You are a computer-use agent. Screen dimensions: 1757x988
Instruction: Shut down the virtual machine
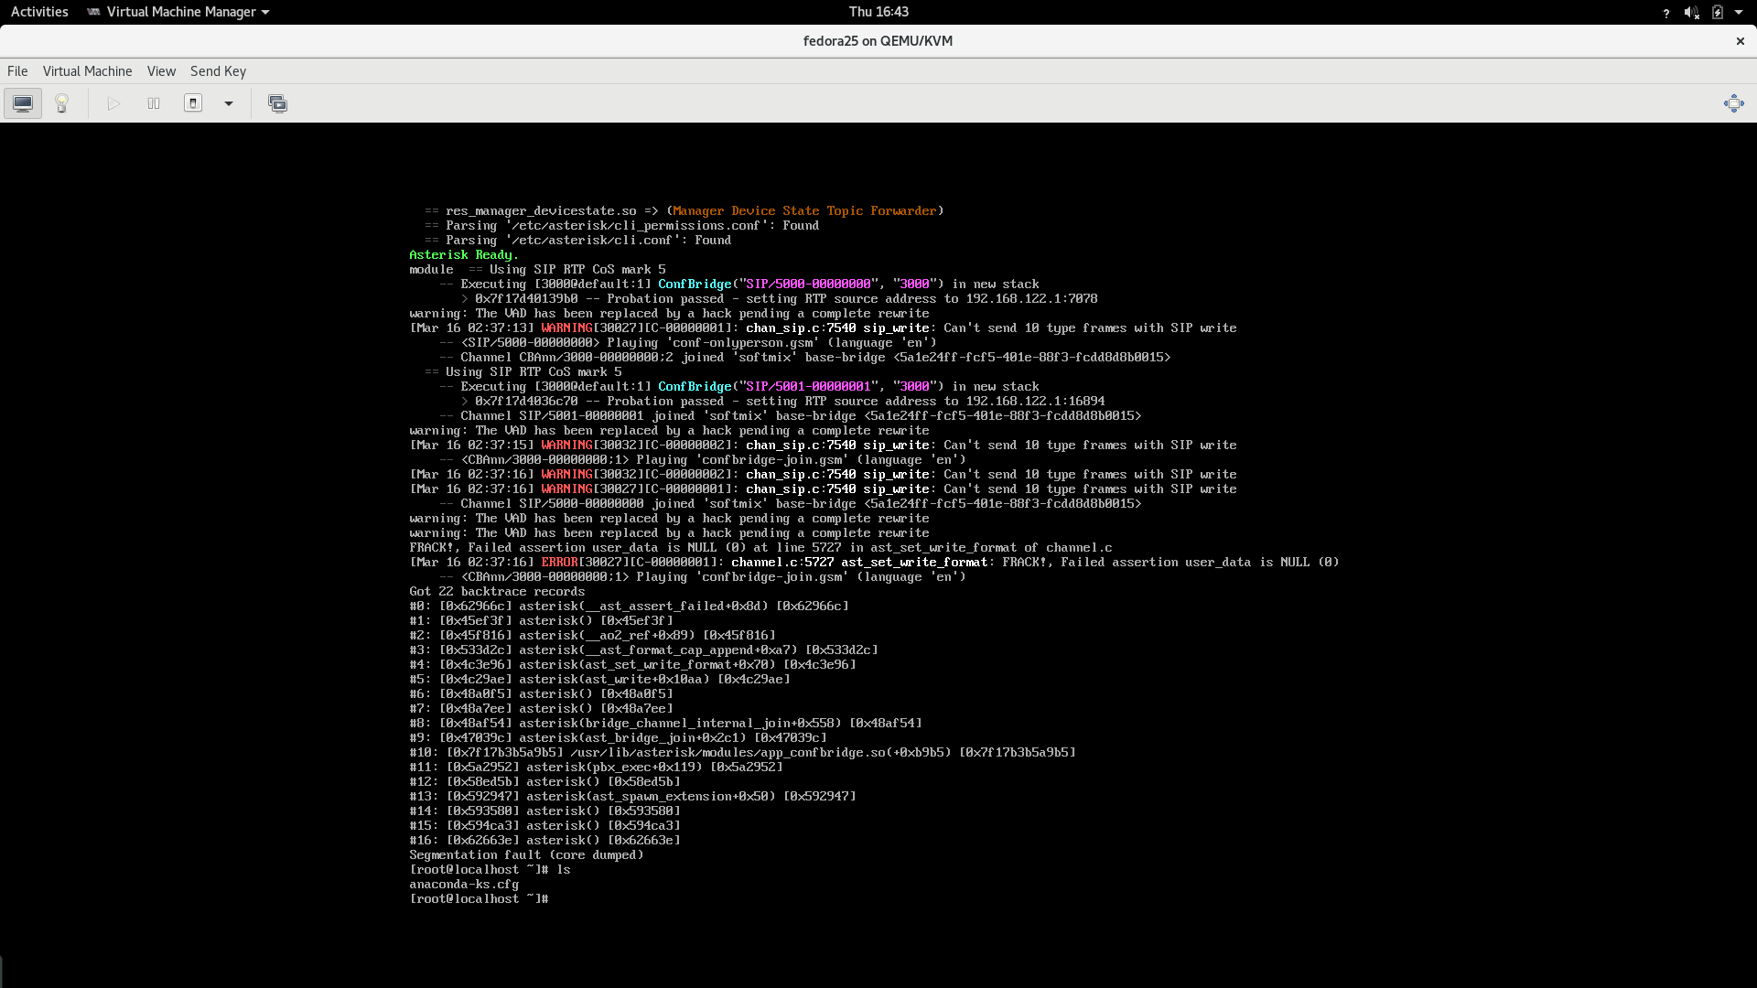click(x=193, y=103)
